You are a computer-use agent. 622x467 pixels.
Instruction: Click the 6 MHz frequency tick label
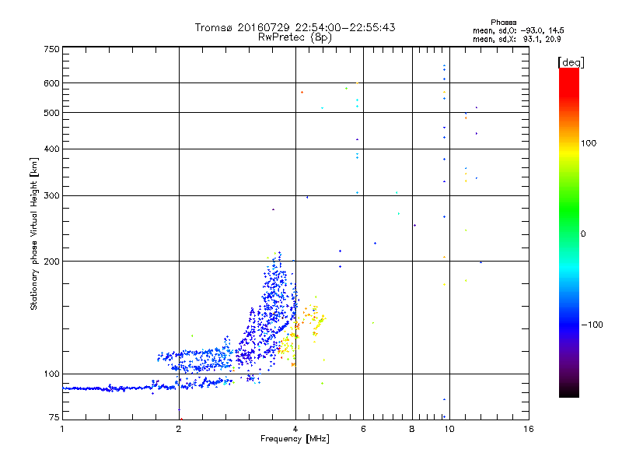[x=363, y=429]
